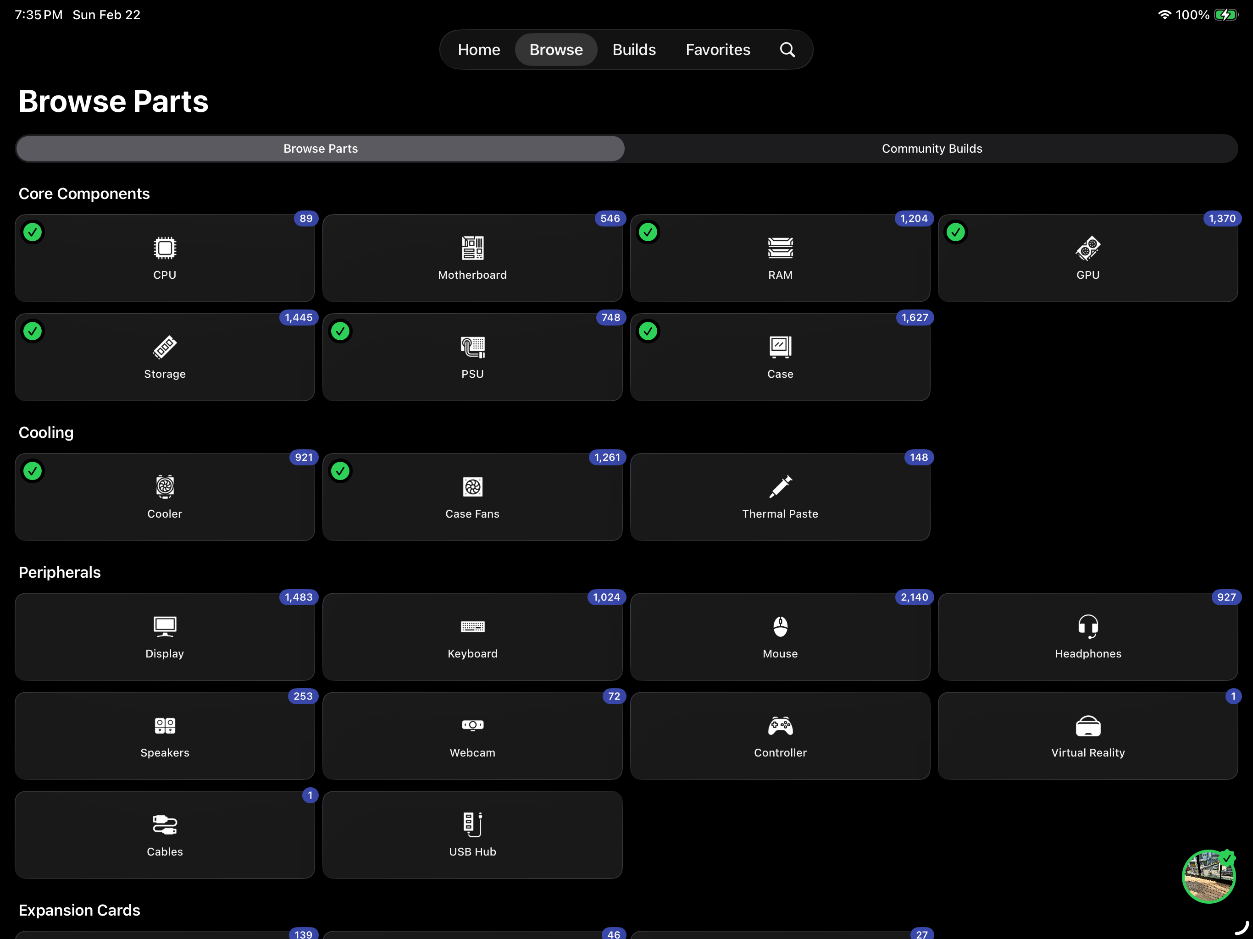The height and width of the screenshot is (939, 1253).
Task: Switch to the Builds tab
Action: point(634,50)
